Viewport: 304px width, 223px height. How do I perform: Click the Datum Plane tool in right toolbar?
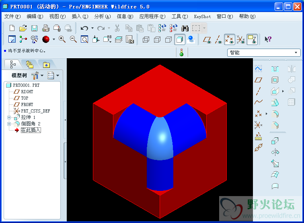point(259,80)
